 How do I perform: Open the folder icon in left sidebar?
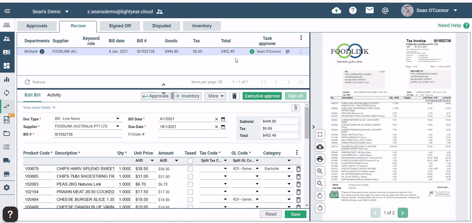point(7,133)
